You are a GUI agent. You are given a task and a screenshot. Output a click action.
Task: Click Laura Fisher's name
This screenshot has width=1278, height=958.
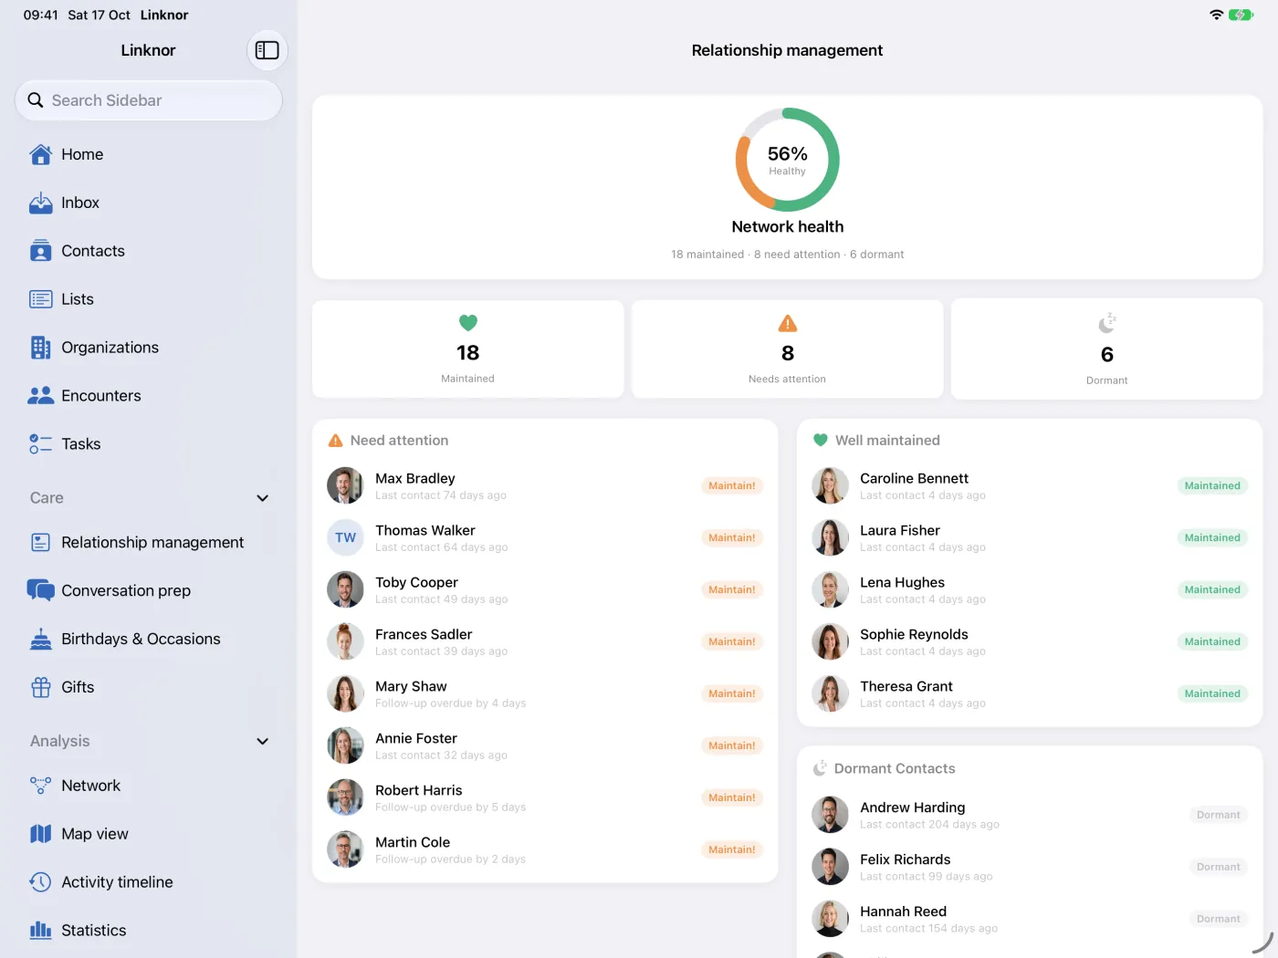[900, 530]
